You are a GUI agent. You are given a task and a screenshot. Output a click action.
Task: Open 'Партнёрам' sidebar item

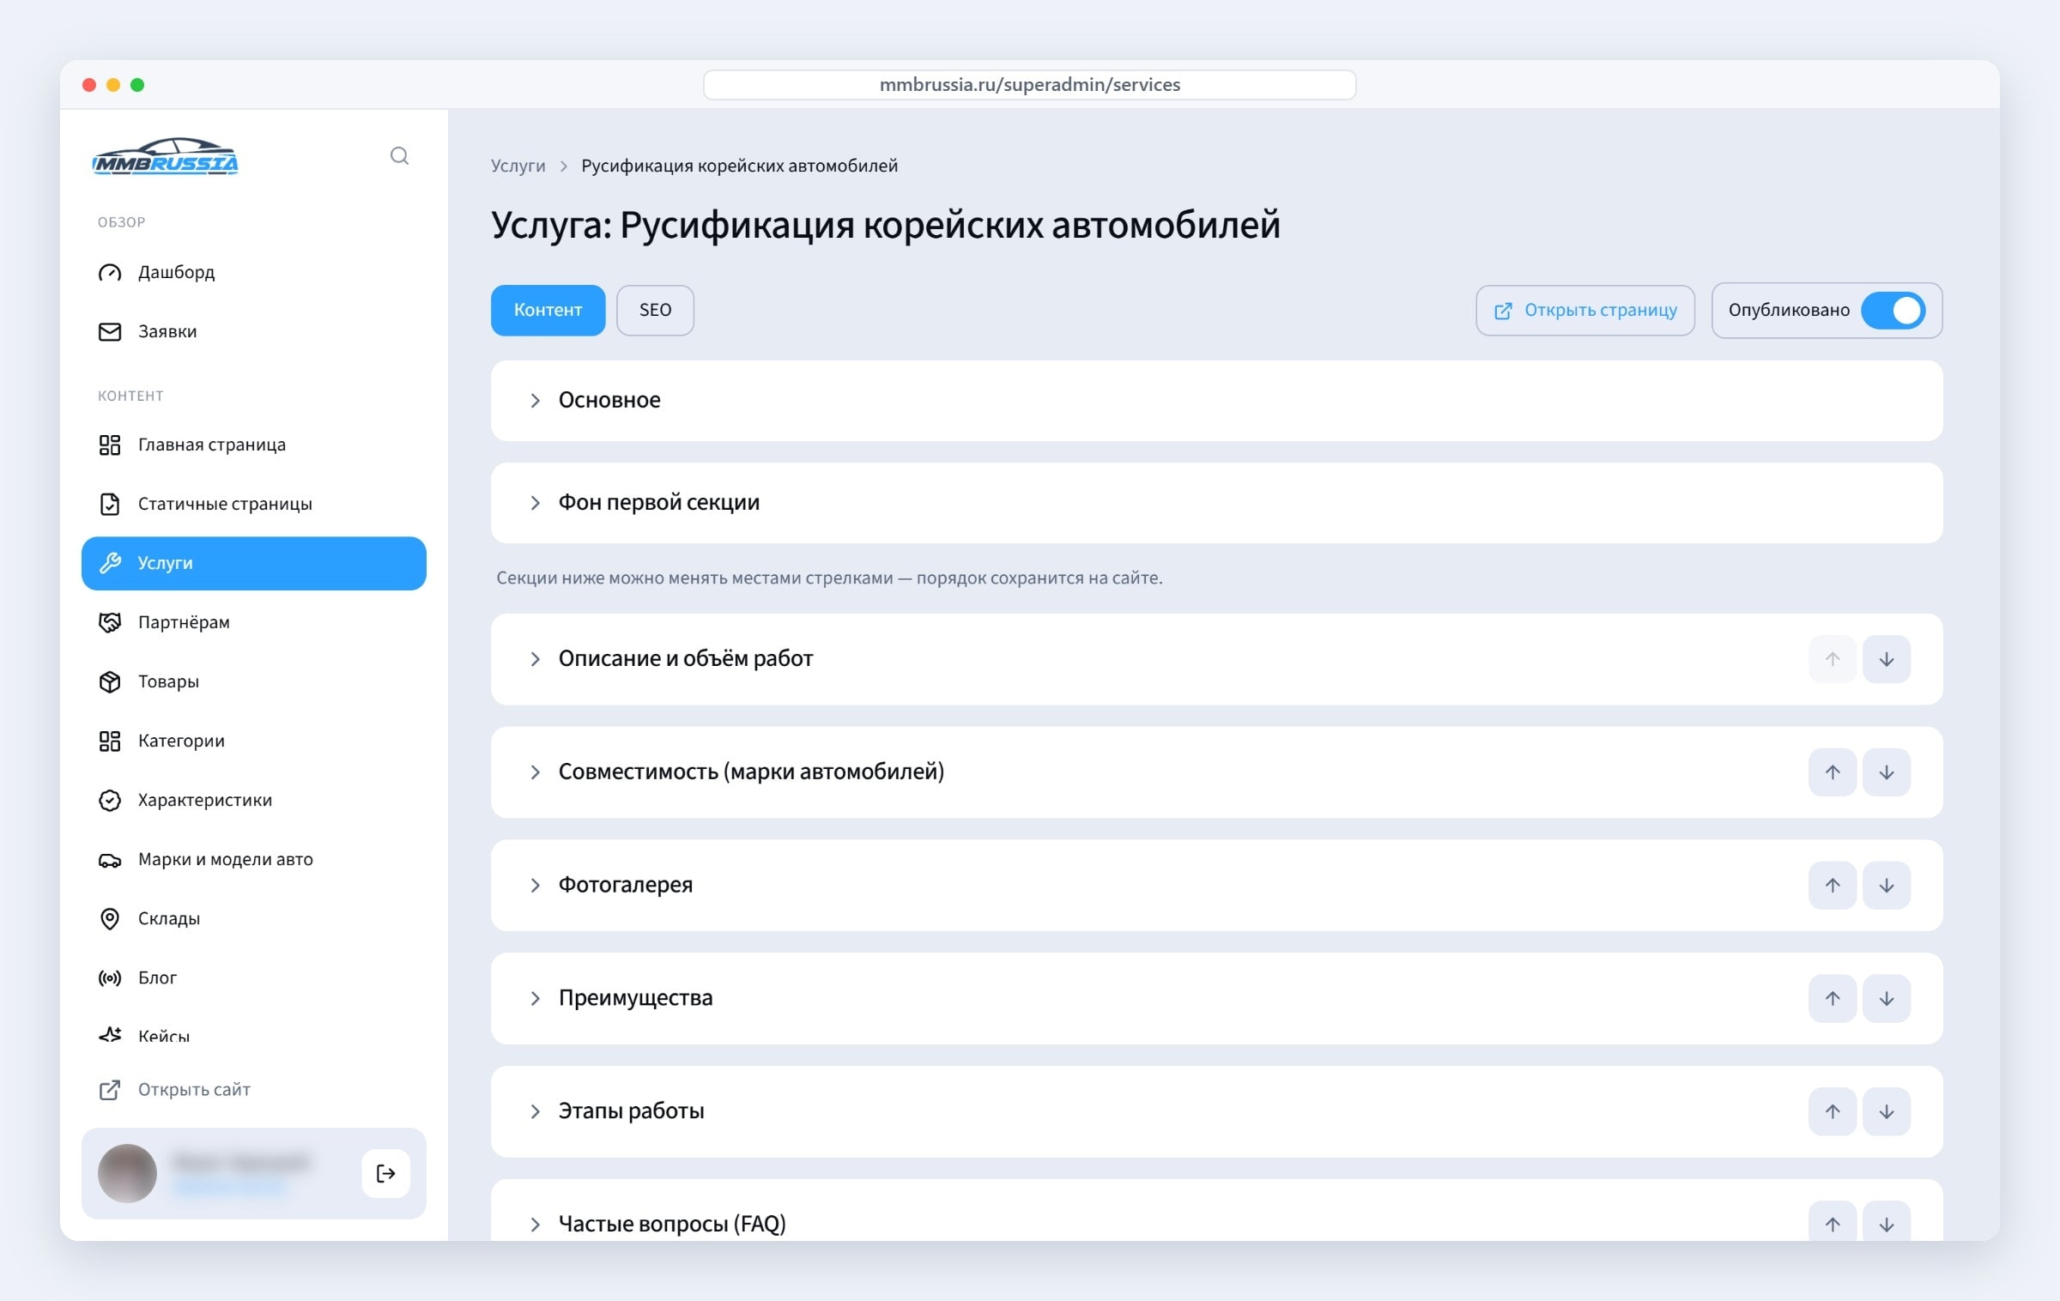(254, 622)
